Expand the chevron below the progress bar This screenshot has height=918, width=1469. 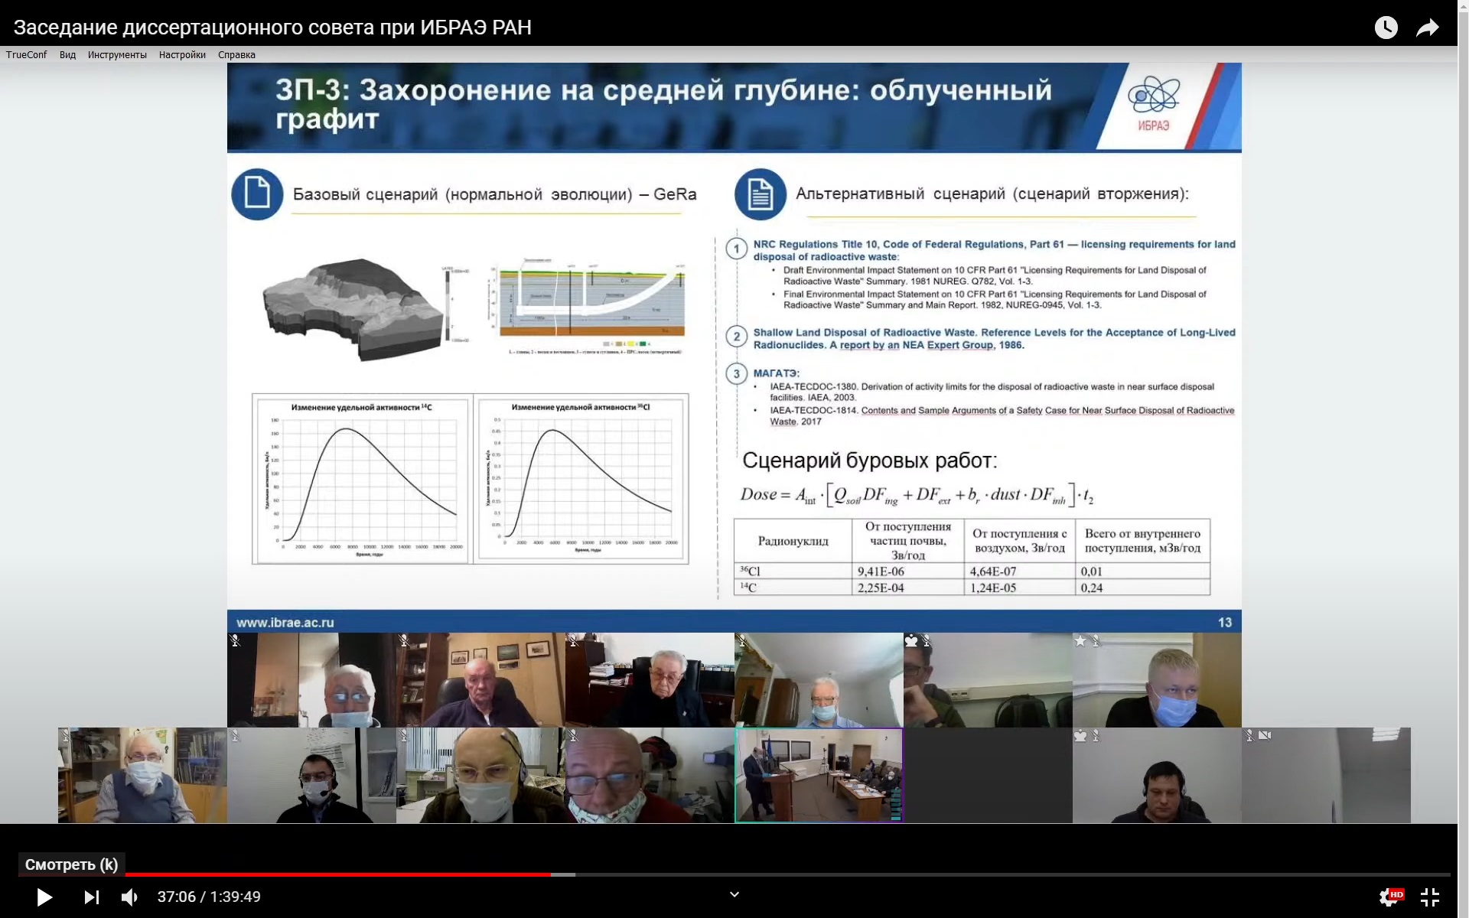734,894
